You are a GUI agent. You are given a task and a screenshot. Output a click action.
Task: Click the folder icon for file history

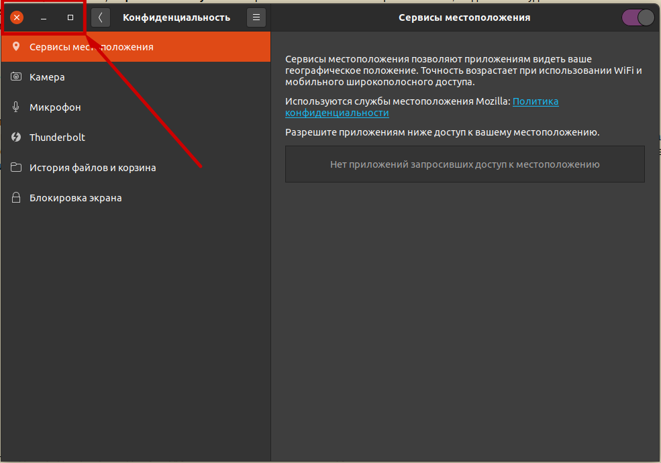[17, 168]
